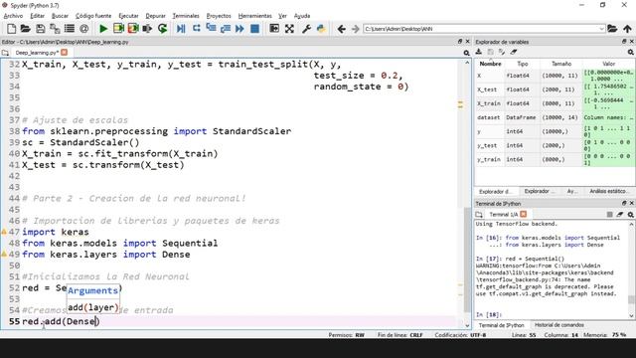Open the Ayuda menu

302,16
